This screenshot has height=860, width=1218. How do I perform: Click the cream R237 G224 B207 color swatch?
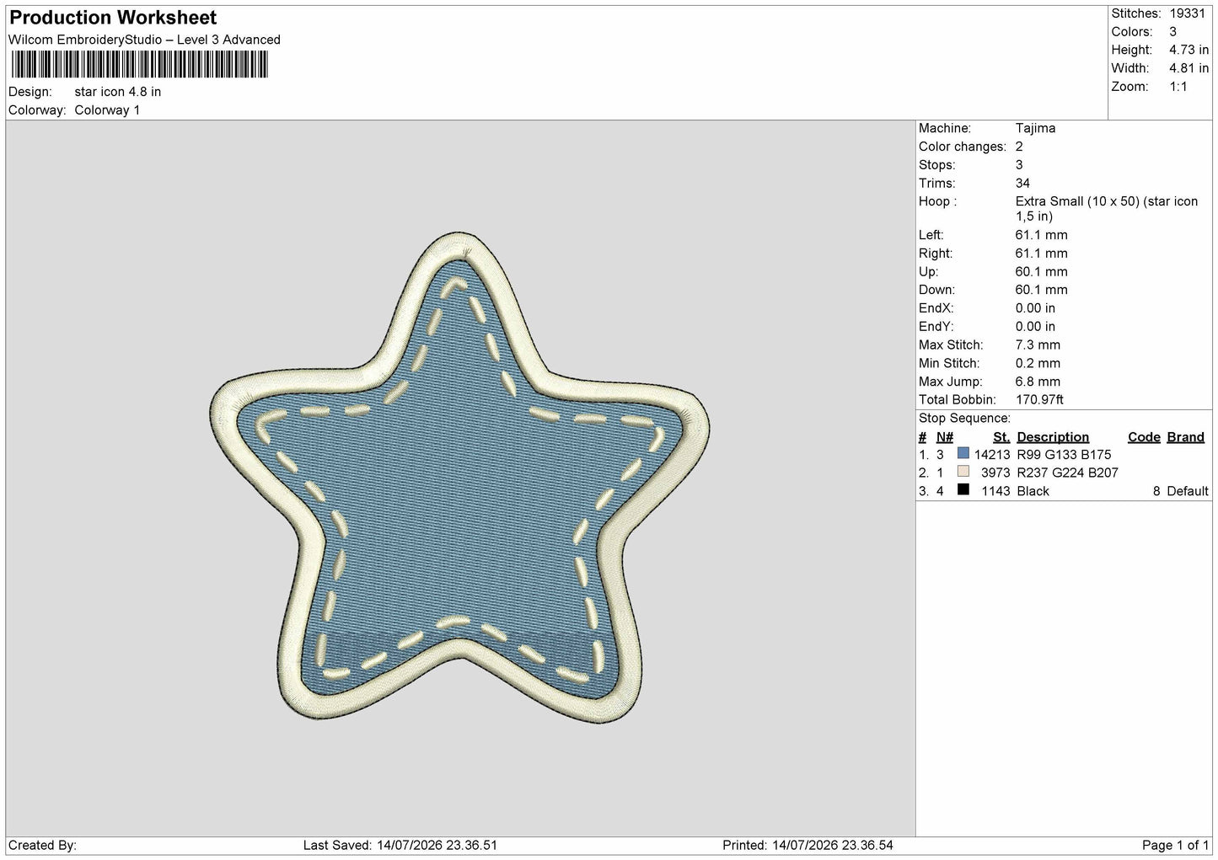tap(963, 472)
